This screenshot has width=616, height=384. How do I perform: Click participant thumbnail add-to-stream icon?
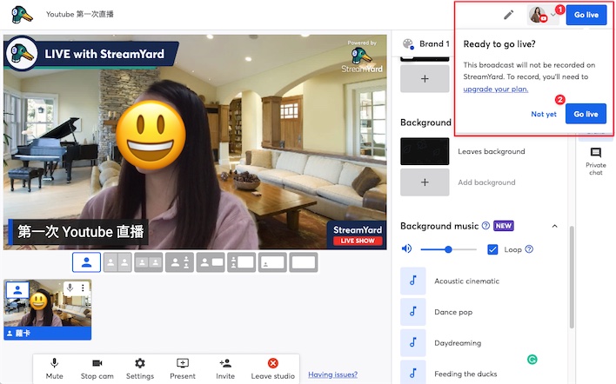coord(17,290)
